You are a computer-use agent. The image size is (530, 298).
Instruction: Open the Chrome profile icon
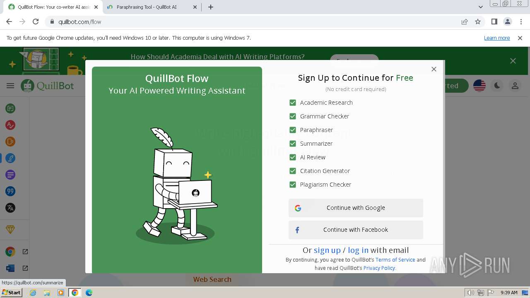(507, 22)
